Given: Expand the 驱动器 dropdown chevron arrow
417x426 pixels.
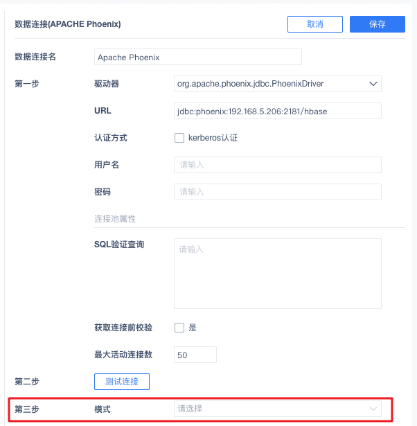Looking at the screenshot, I should 373,84.
